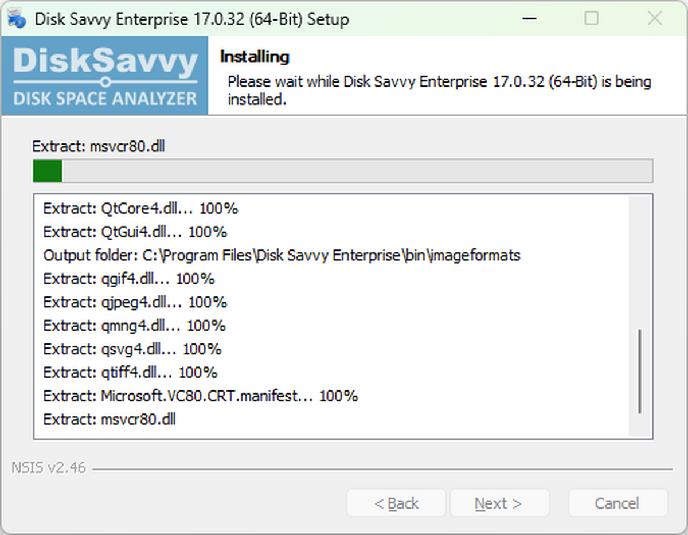Image resolution: width=688 pixels, height=535 pixels.
Task: Select the qtiff4.dll log entry
Action: click(x=130, y=372)
